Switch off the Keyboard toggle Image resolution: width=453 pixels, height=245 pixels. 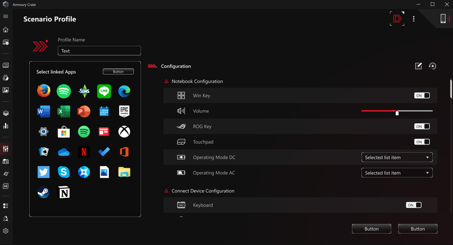coord(414,205)
